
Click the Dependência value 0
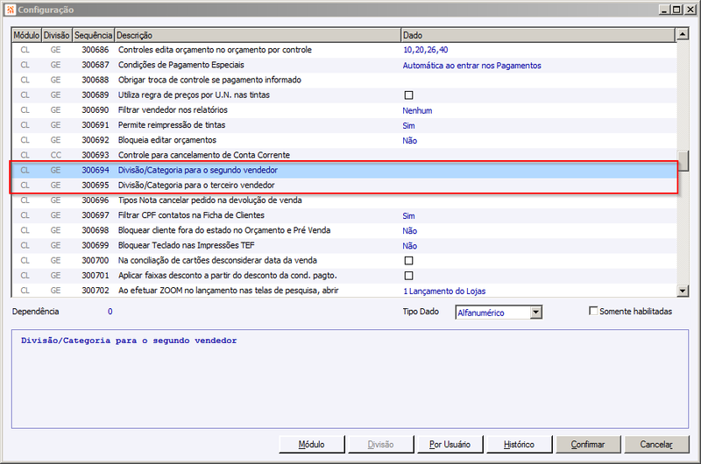[110, 312]
